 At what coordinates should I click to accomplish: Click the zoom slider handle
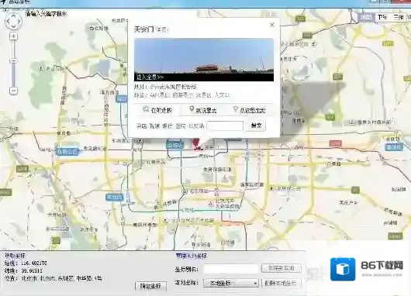[13, 61]
